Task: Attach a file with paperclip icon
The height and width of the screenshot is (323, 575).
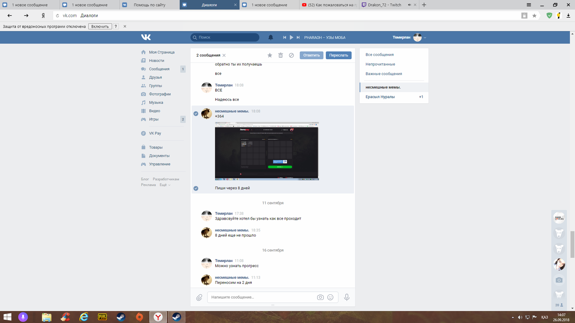Action: [x=199, y=298]
